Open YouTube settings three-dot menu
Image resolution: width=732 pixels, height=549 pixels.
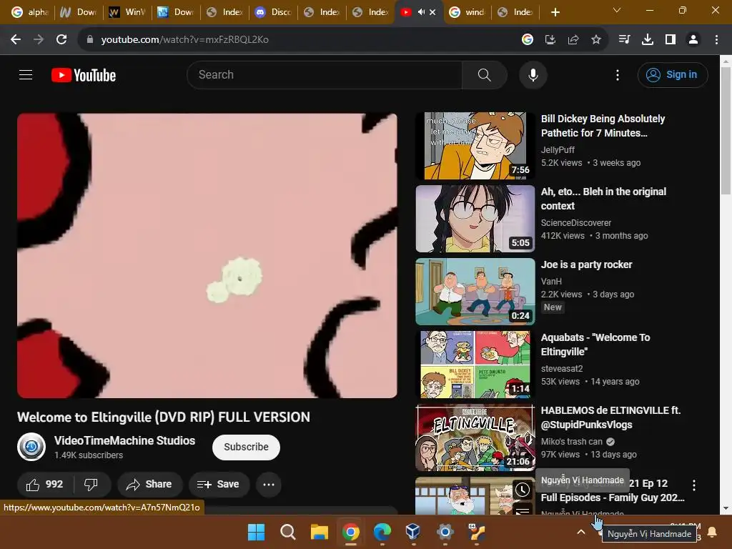(x=617, y=74)
